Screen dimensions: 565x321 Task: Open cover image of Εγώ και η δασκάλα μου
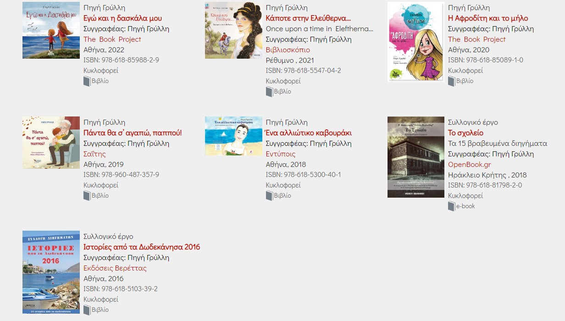point(51,30)
